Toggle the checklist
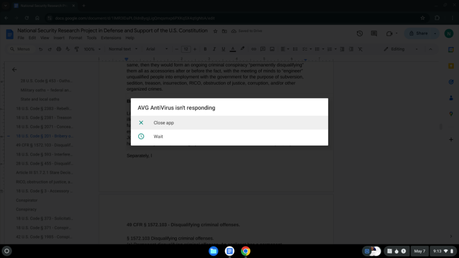This screenshot has height=258, width=459. click(x=305, y=49)
